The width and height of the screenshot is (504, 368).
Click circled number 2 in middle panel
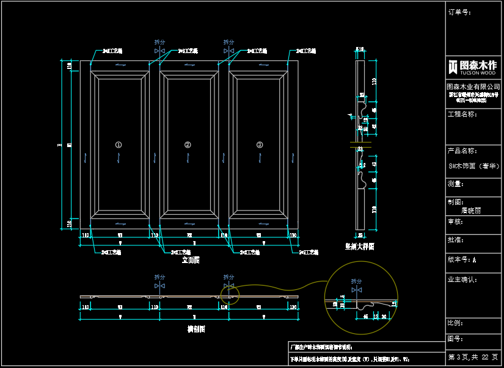pyautogui.click(x=188, y=145)
